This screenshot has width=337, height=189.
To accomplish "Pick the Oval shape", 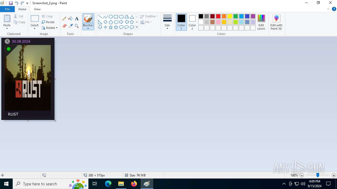I will pyautogui.click(x=111, y=17).
